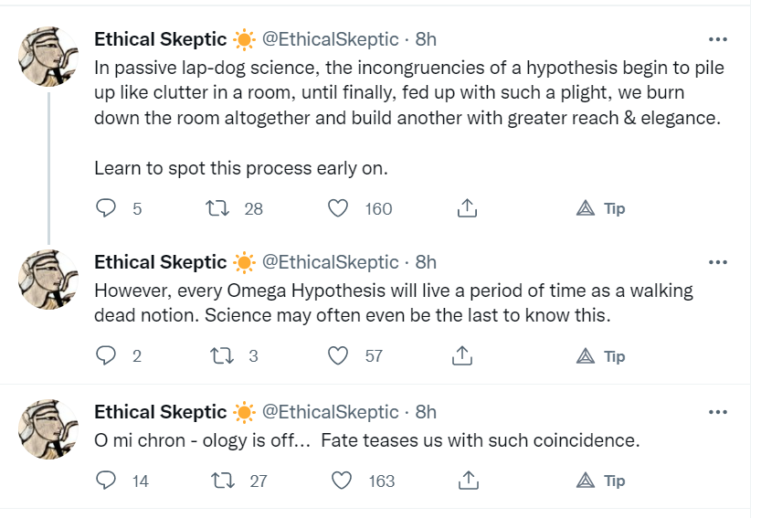The width and height of the screenshot is (761, 518).
Task: Open more options on 'O mi chron' tweet
Action: point(718,412)
